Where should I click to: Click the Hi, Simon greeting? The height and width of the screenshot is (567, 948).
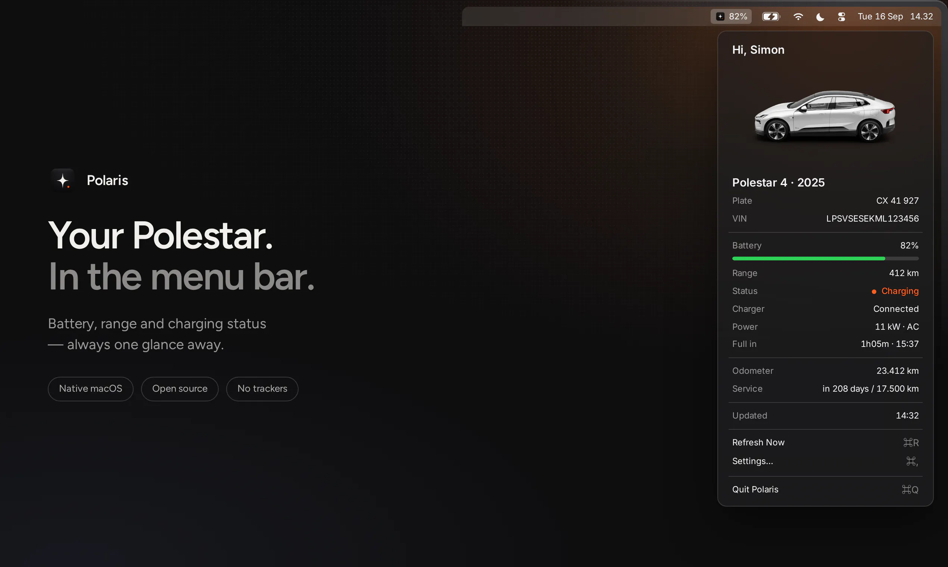758,50
